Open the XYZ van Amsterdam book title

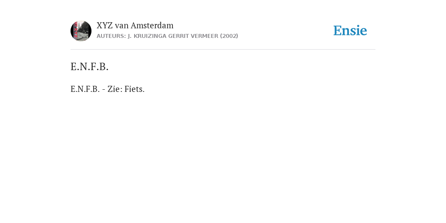pos(135,25)
